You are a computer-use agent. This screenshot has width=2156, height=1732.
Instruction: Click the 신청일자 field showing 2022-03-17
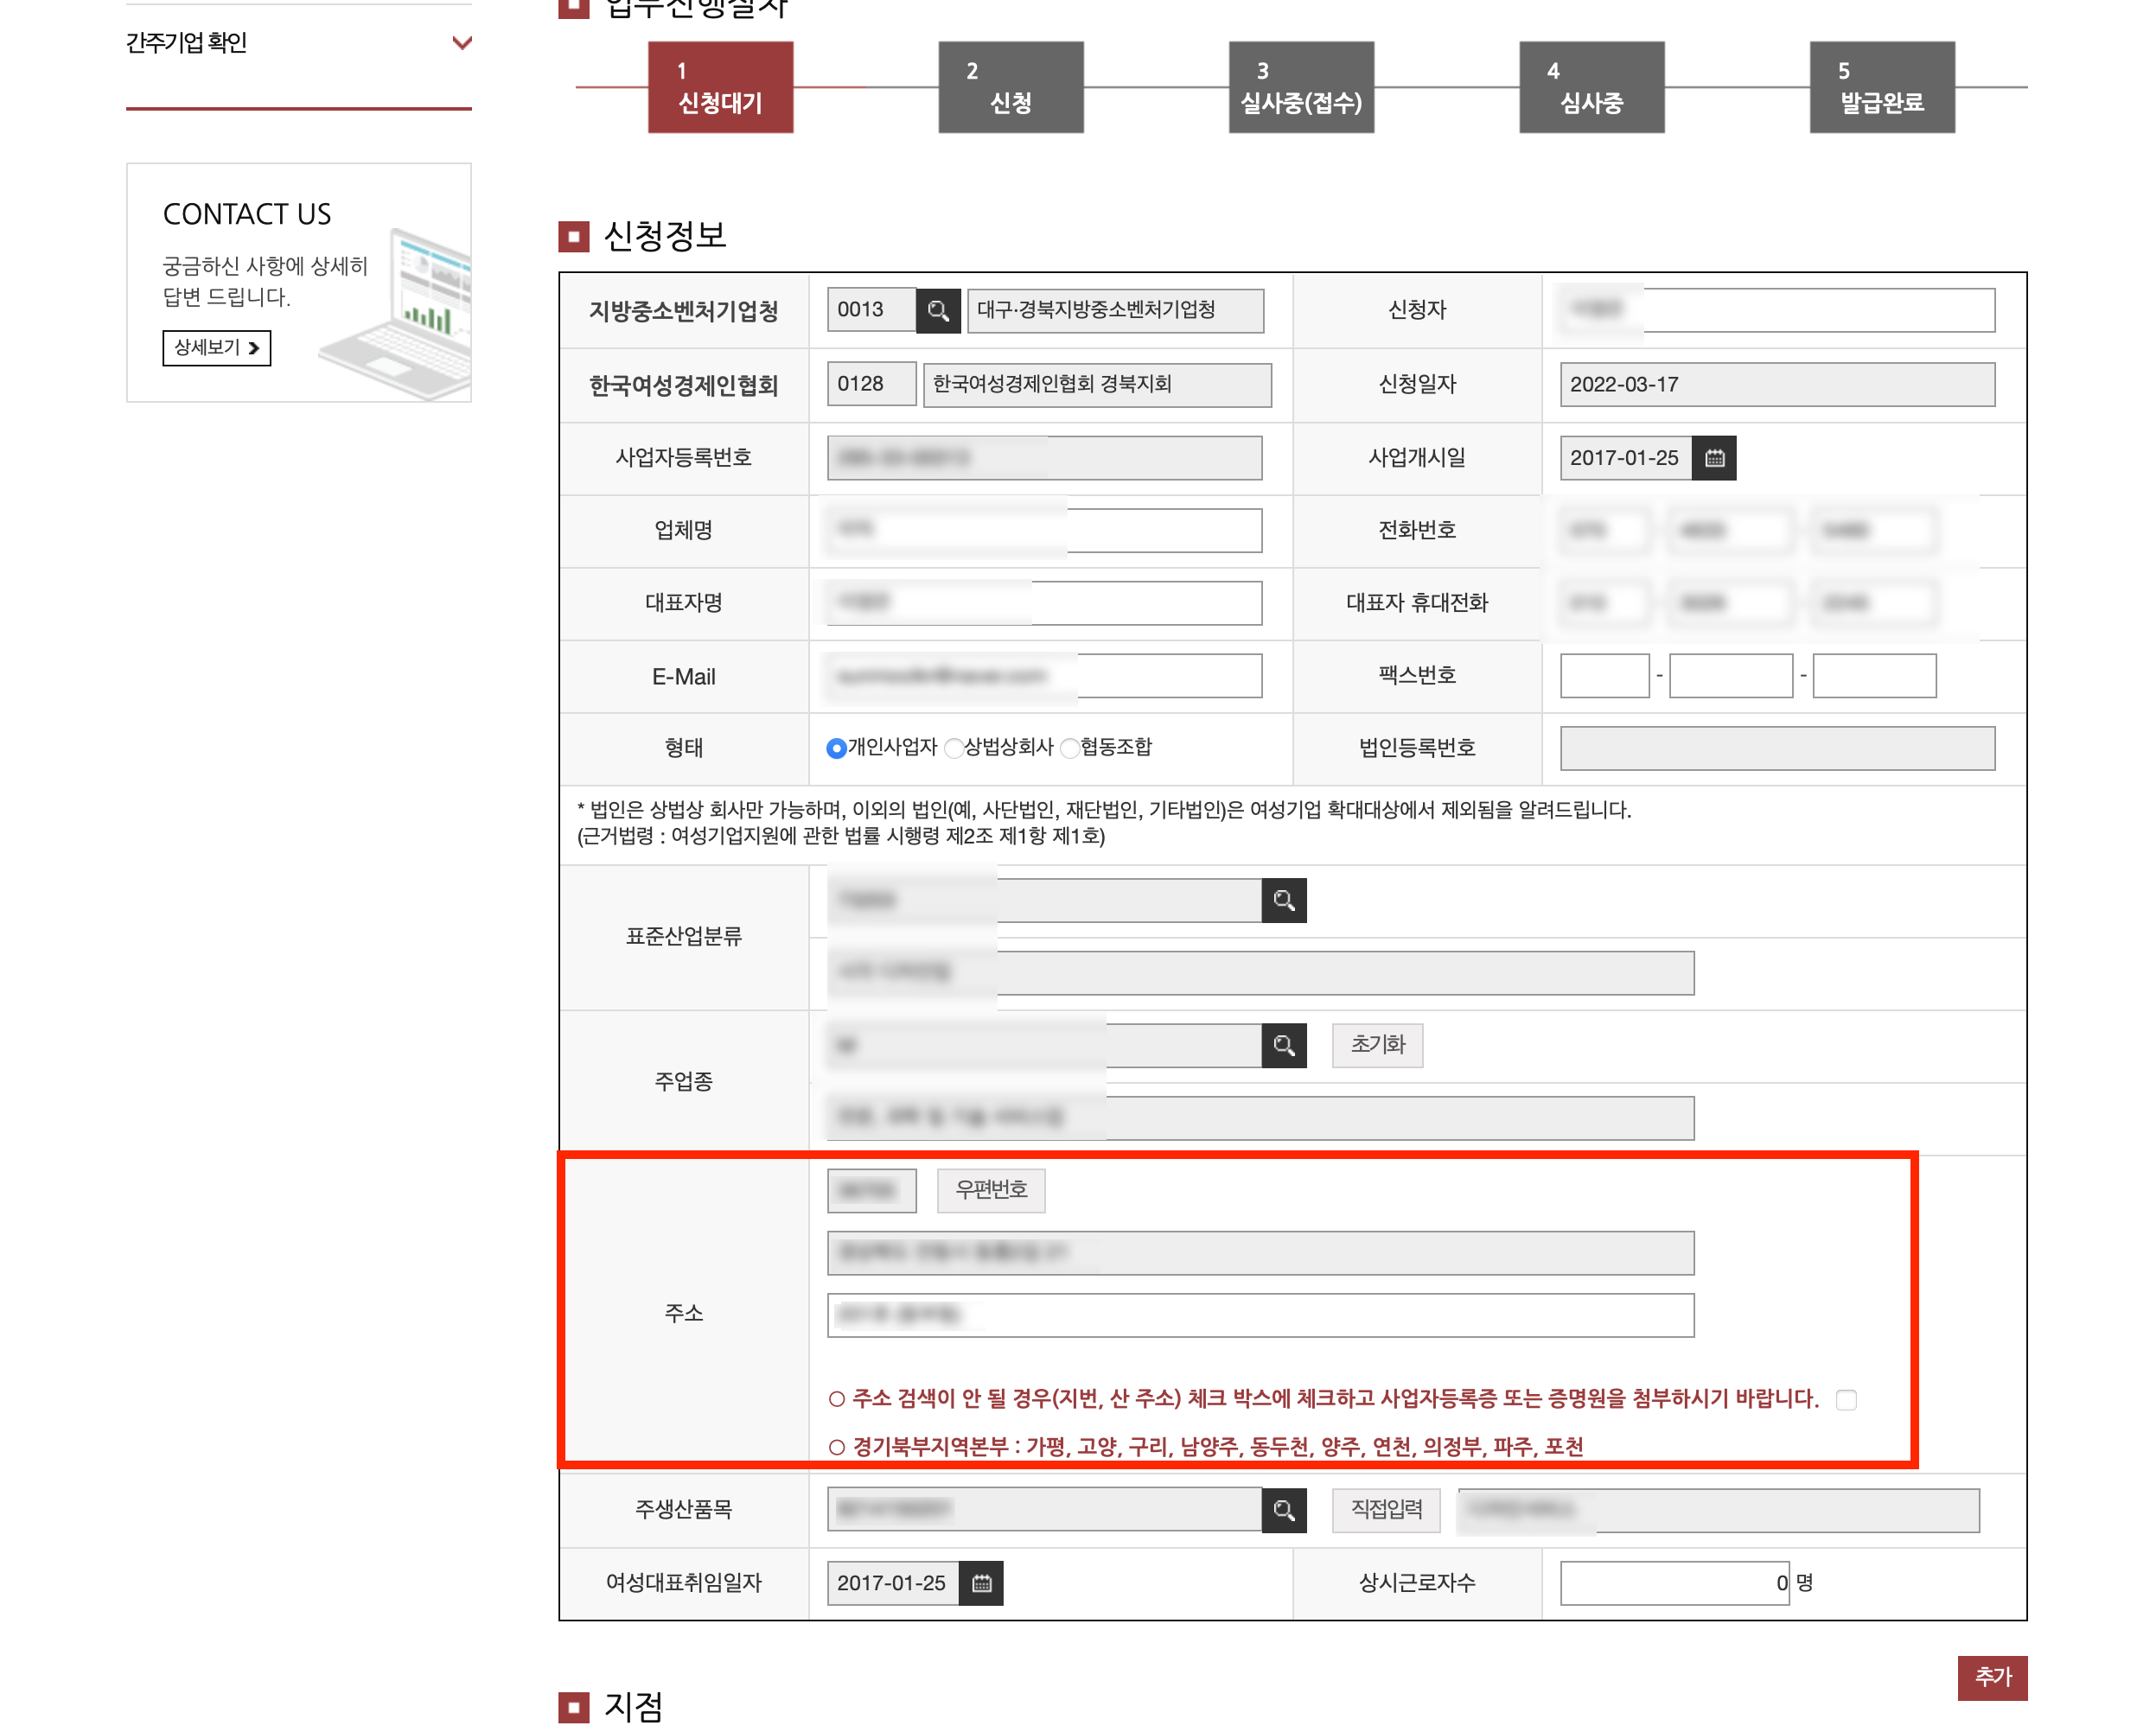pyautogui.click(x=1777, y=385)
